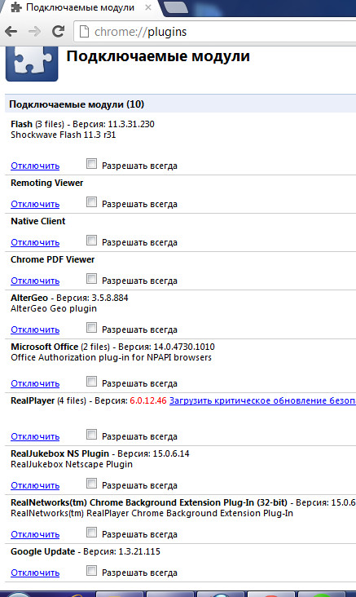Click the 'Native Client' plugin name
The image size is (356, 597).
pos(38,221)
